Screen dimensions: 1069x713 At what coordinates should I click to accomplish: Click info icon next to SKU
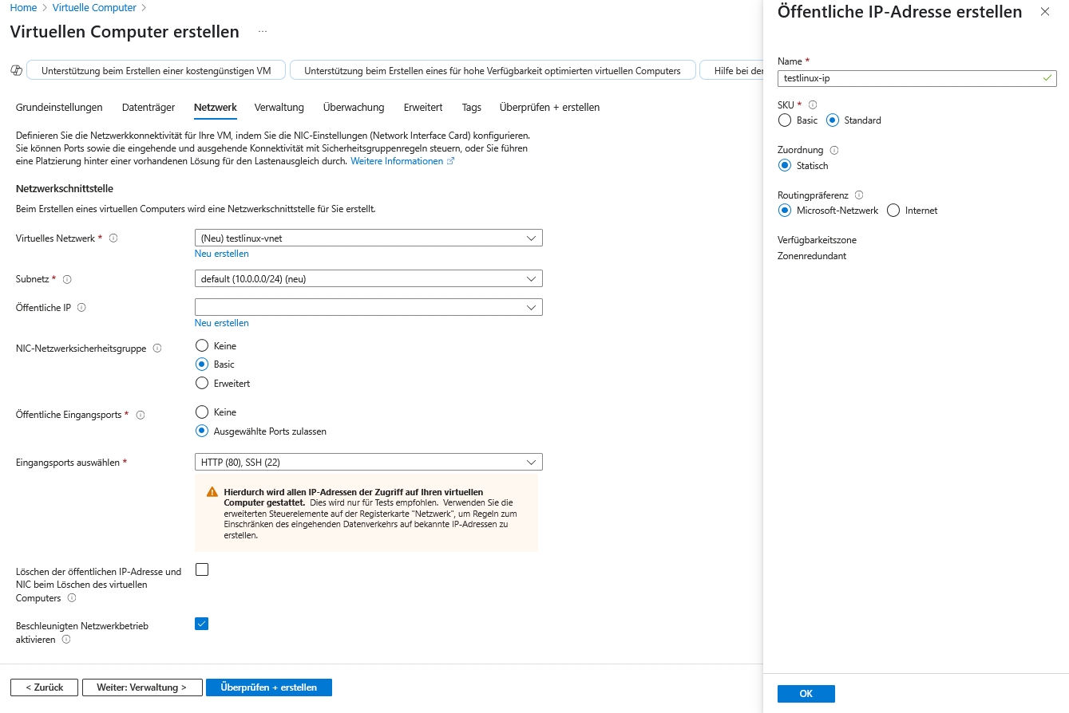pos(813,105)
